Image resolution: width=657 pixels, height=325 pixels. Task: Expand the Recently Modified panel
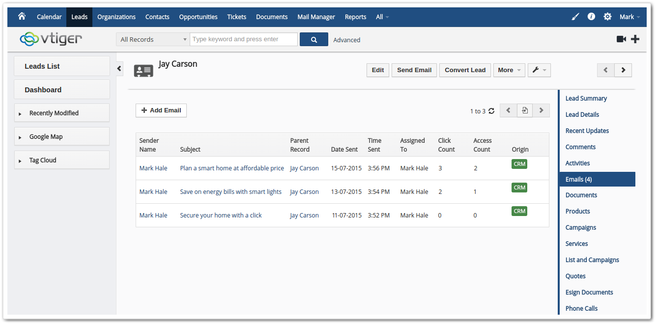(x=61, y=112)
